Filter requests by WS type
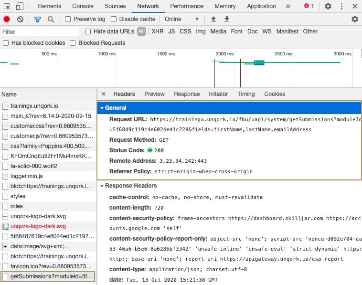The width and height of the screenshot is (362, 285). pos(267,32)
